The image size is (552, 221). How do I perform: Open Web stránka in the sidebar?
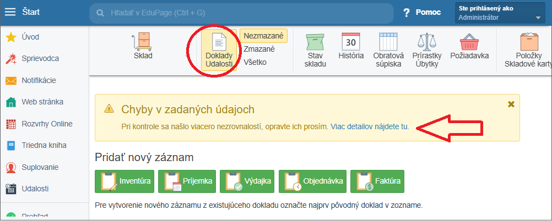click(42, 102)
